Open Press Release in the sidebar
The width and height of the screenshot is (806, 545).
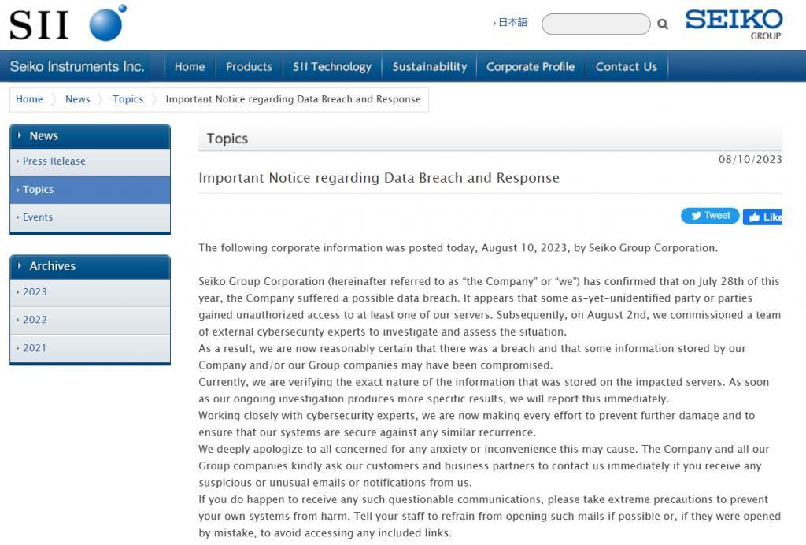click(x=90, y=161)
